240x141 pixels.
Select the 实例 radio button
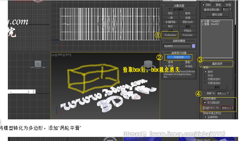(224, 5)
